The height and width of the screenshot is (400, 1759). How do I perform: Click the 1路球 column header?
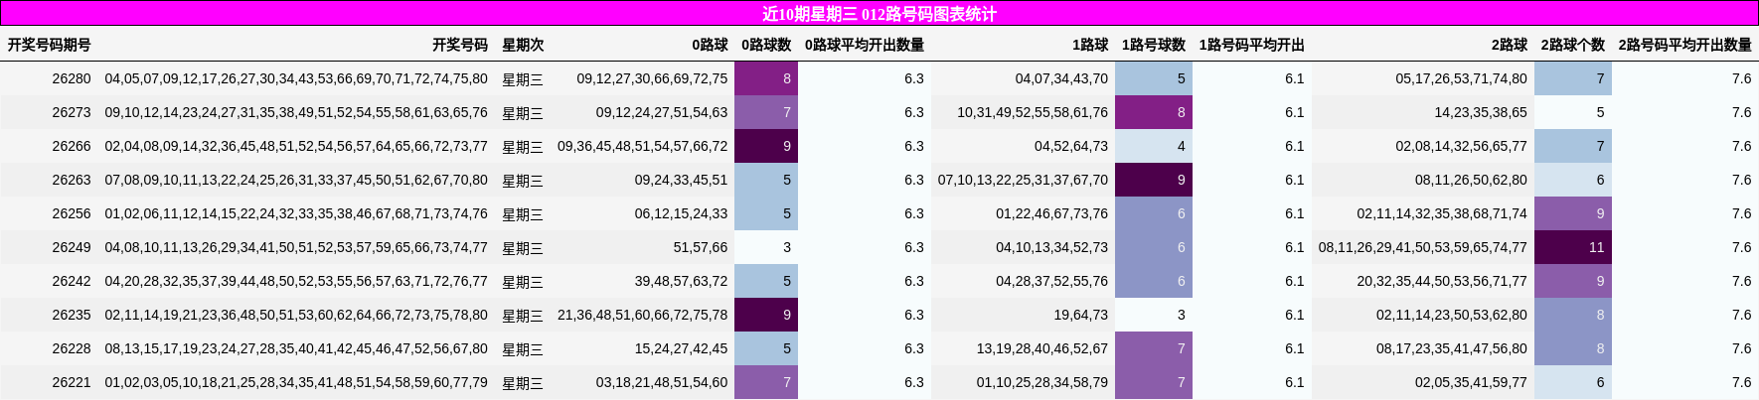coord(1090,45)
